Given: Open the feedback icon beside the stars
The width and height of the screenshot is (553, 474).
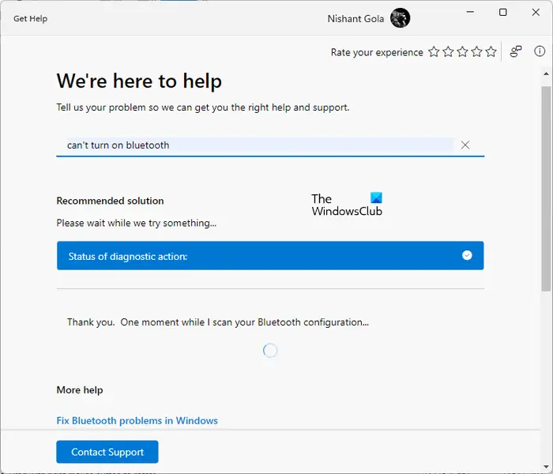Looking at the screenshot, I should [x=516, y=52].
